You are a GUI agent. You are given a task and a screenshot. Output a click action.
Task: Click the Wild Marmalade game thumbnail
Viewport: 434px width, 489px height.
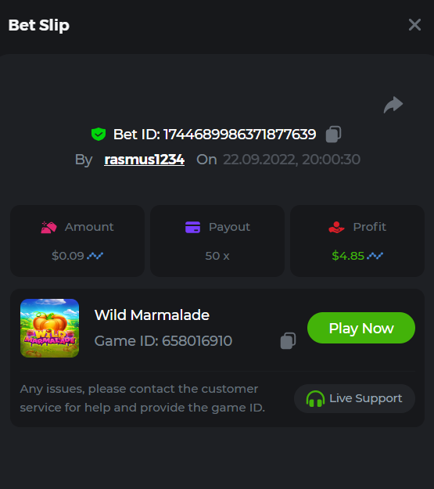(x=49, y=328)
